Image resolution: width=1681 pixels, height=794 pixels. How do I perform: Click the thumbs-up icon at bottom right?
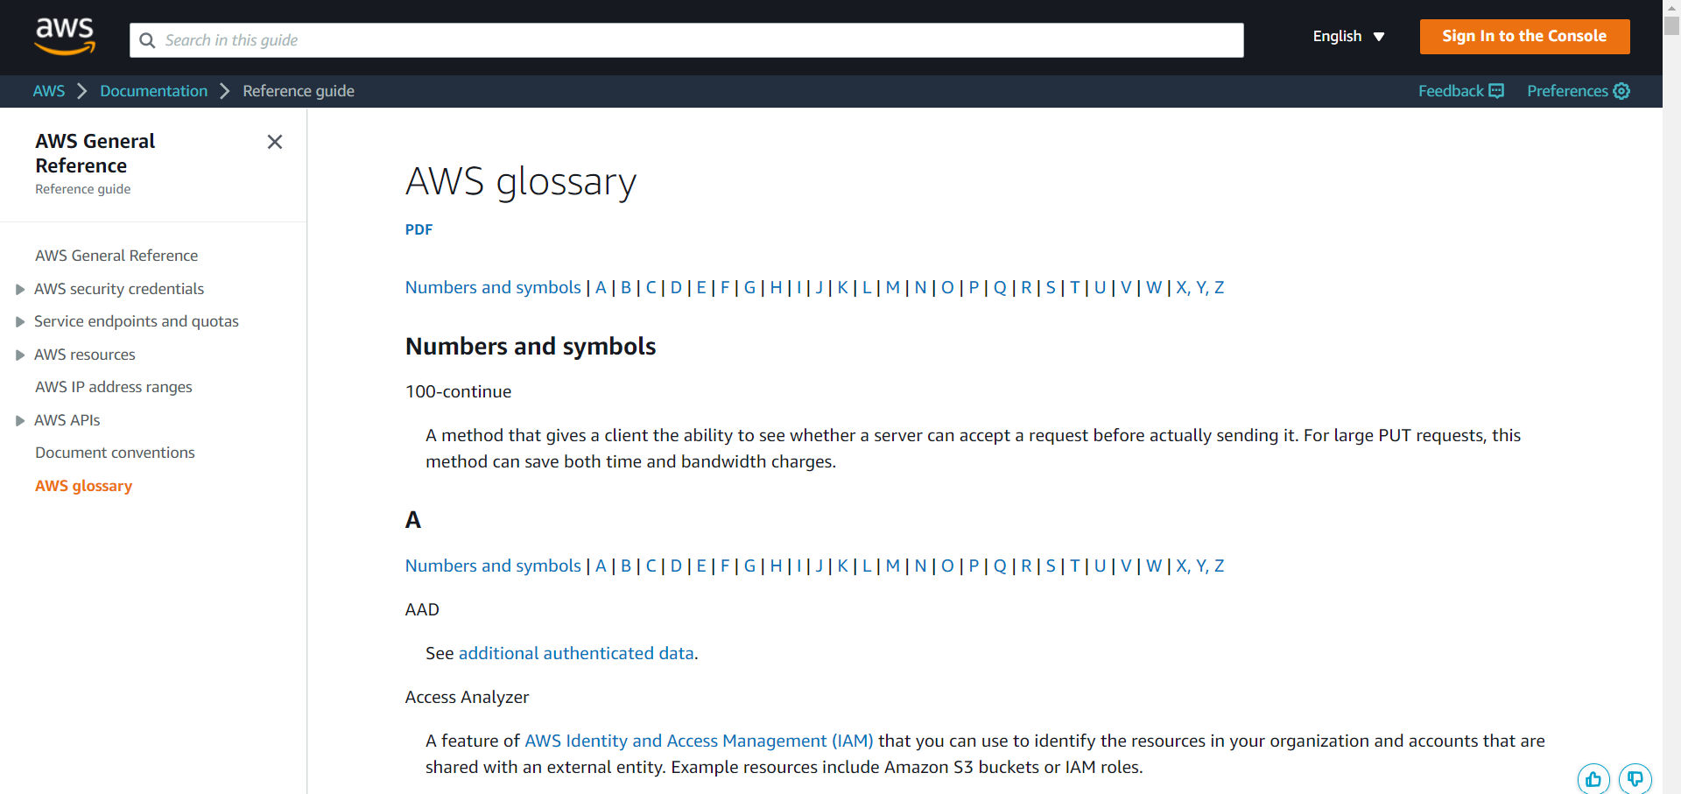[1593, 779]
